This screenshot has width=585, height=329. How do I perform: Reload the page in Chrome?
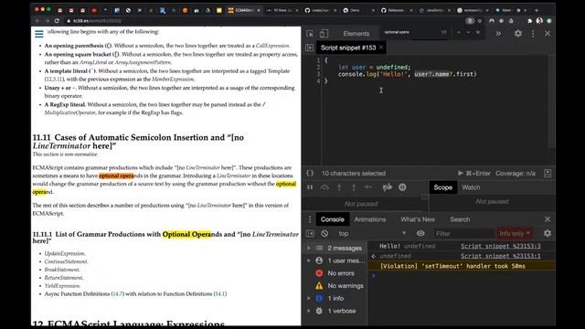click(57, 21)
